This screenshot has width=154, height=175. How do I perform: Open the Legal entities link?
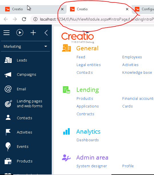[x=89, y=65]
